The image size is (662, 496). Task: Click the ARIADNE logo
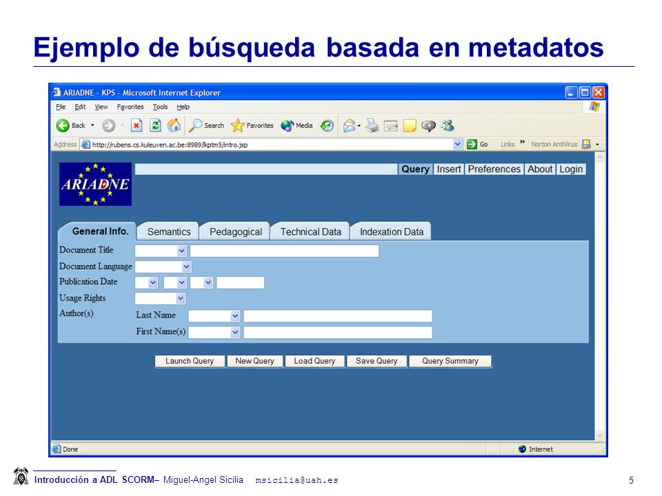95,185
